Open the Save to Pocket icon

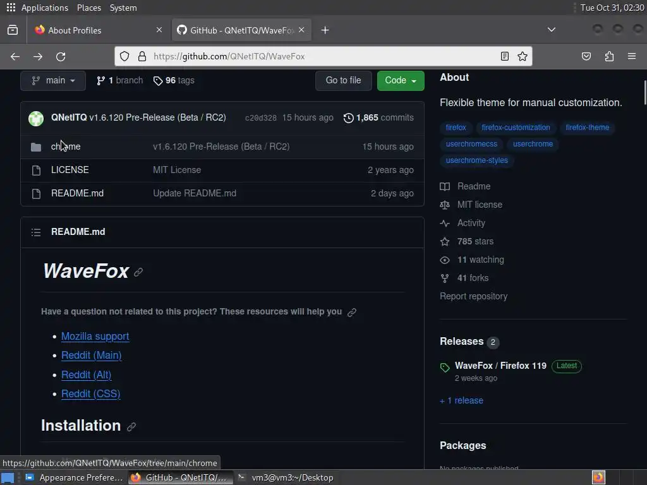point(586,56)
